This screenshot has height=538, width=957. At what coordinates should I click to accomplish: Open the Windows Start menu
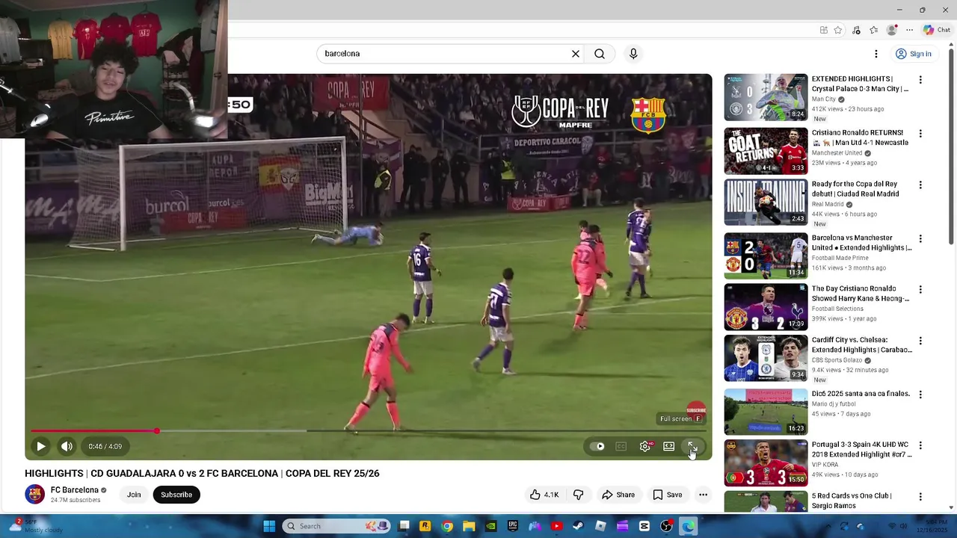269,526
